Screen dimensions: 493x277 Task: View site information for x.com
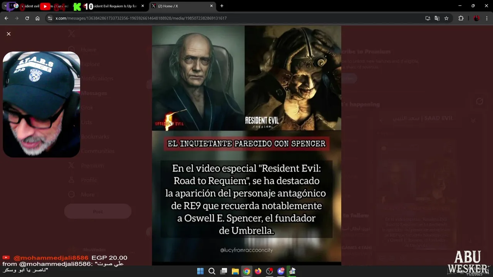coord(50,18)
